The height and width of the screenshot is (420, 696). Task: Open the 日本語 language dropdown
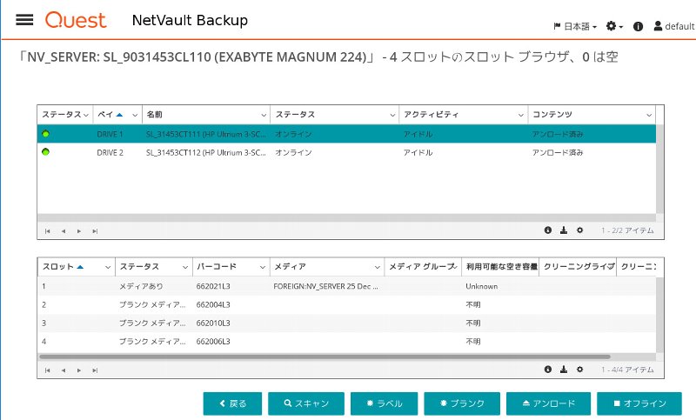click(x=575, y=27)
